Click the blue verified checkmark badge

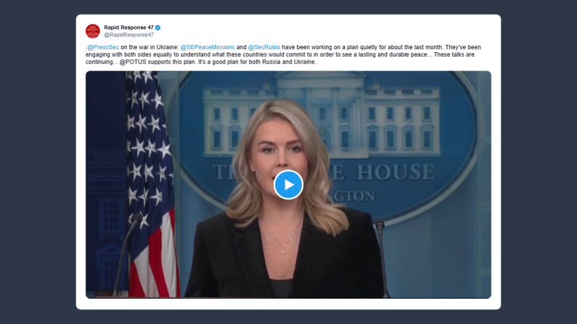[x=158, y=28]
